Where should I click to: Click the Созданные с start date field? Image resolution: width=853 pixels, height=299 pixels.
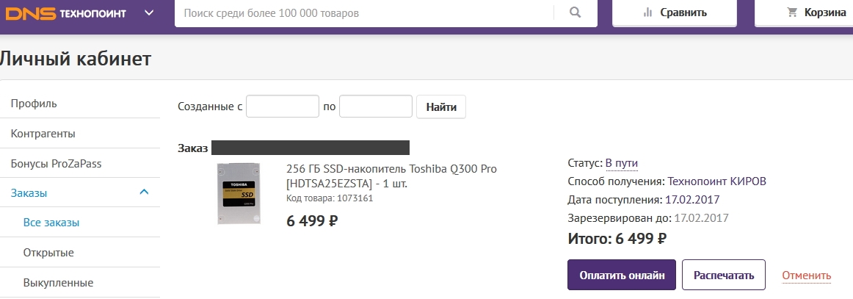[283, 107]
